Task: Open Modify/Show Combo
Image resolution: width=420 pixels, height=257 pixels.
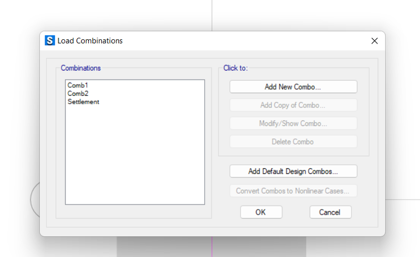Action: tap(293, 124)
